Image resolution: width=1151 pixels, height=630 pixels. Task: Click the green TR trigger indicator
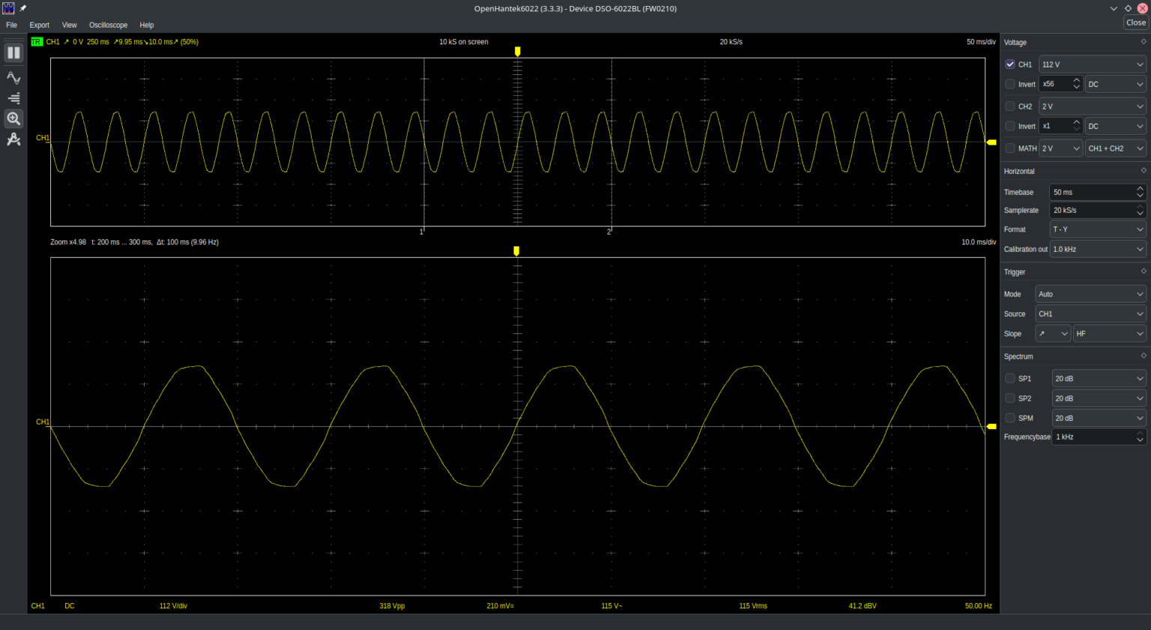pos(36,42)
